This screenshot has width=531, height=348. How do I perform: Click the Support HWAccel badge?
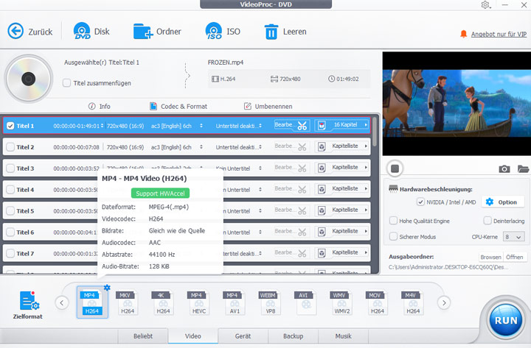(160, 193)
